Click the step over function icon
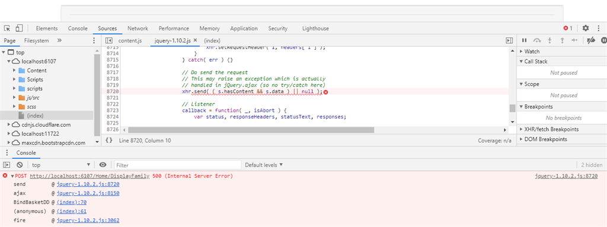 [x=537, y=40]
